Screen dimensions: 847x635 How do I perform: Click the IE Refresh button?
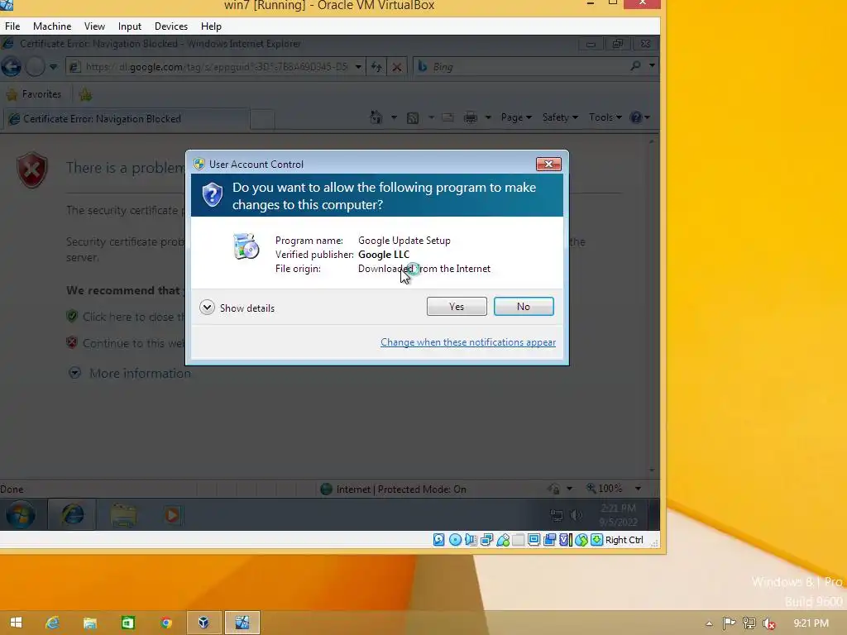tap(376, 67)
